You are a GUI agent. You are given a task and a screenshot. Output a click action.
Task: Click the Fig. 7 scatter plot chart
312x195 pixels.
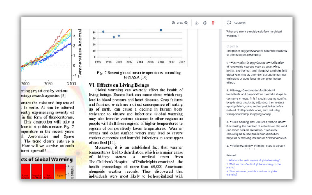tap(139, 48)
